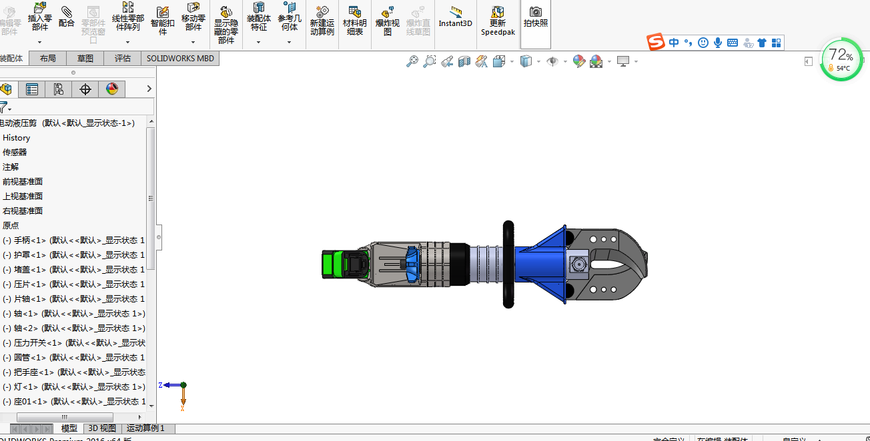Viewport: 870px width, 441px height.
Task: Click Exploded View (爆炸视图) tool
Action: [388, 21]
